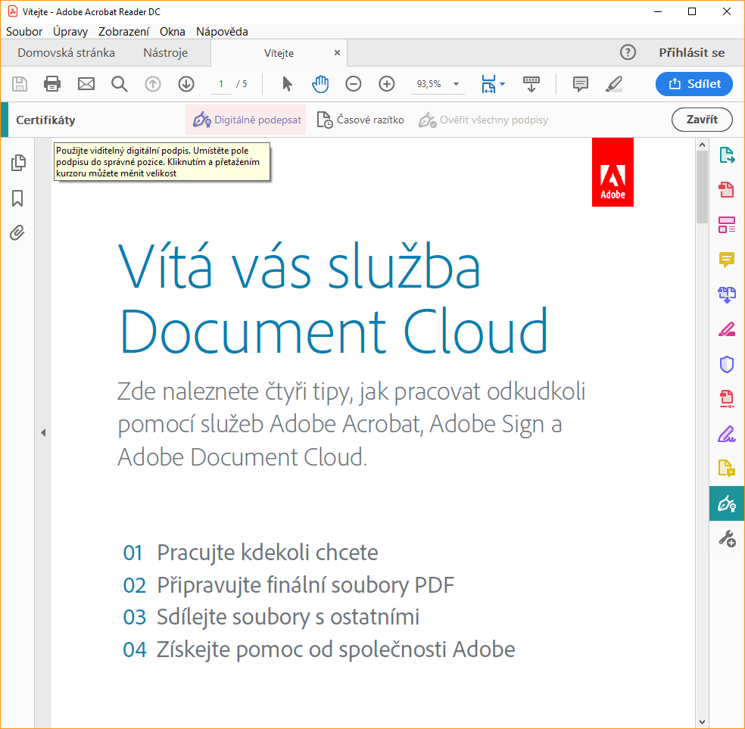
Task: Expand the left navigation pane arrow
Action: (43, 432)
